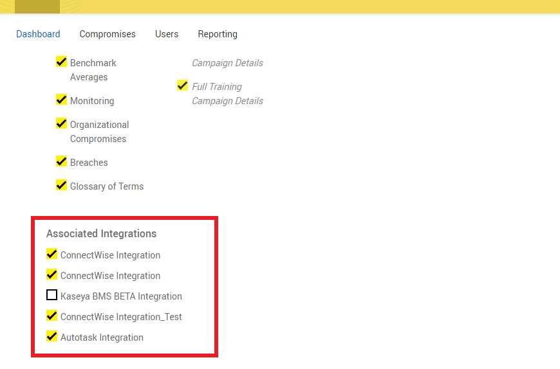This screenshot has height=369, width=560.
Task: Switch to the Users tab
Action: point(167,34)
